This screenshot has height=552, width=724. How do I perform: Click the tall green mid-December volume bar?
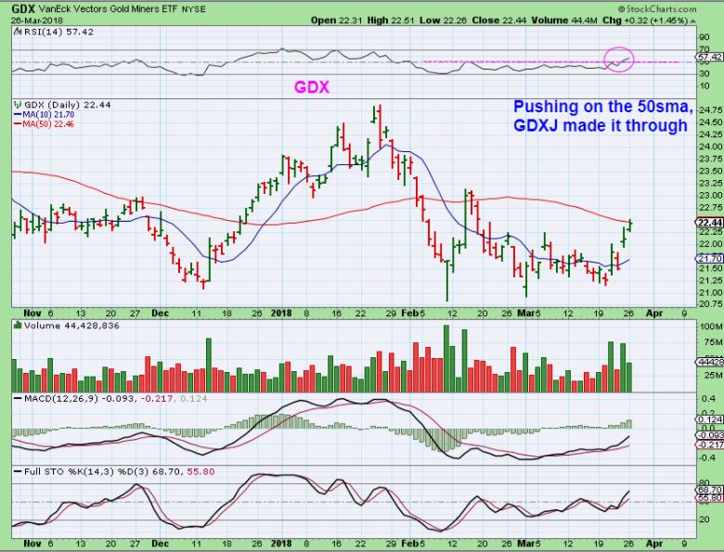click(x=209, y=366)
